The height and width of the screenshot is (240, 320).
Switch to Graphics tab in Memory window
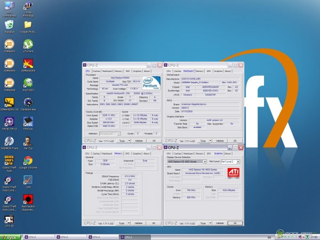(x=137, y=154)
